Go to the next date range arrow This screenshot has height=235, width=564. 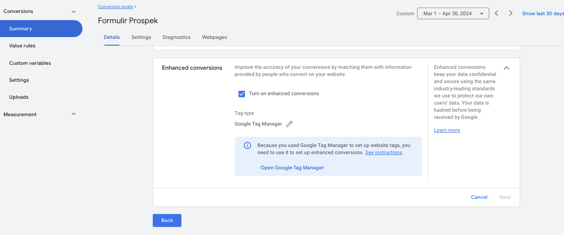point(511,13)
